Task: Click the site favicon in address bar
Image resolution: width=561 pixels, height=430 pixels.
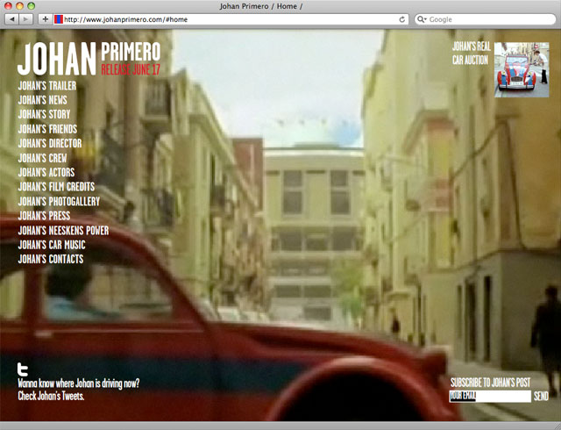Action: 59,19
